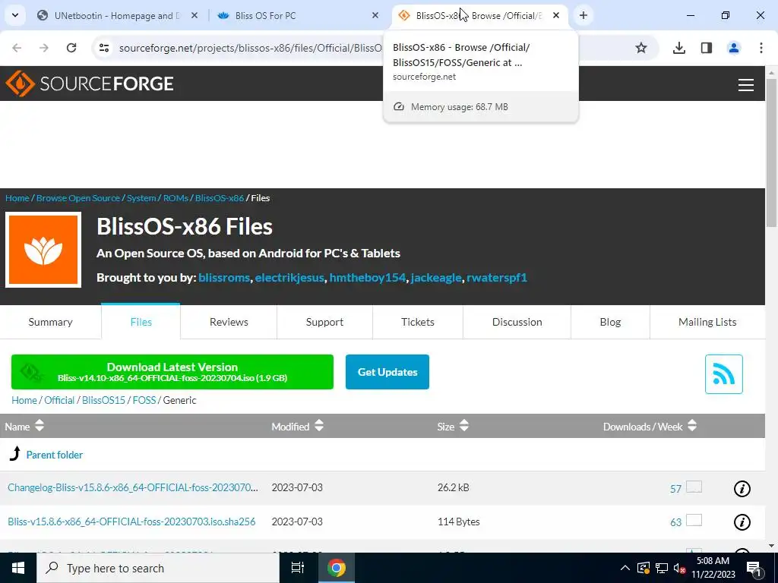Image resolution: width=778 pixels, height=583 pixels.
Task: Open the Blog tab
Action: (x=610, y=322)
